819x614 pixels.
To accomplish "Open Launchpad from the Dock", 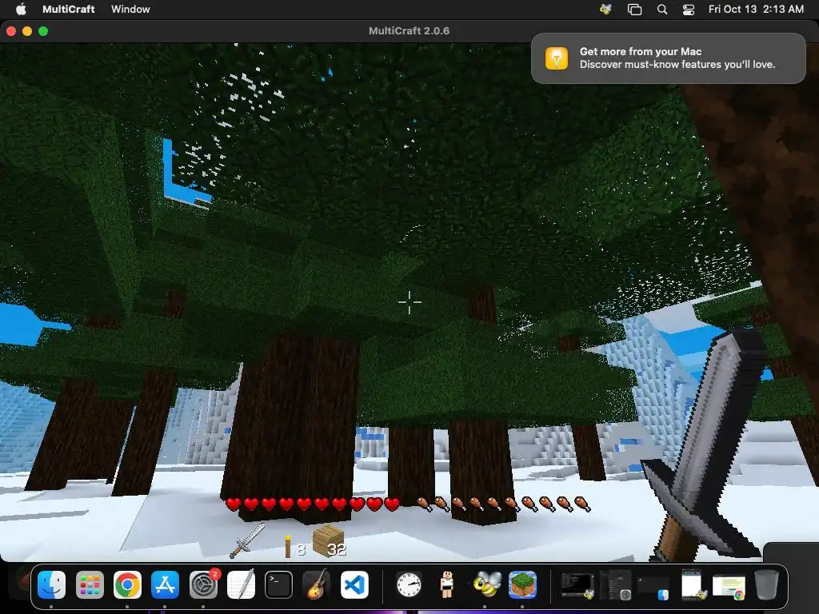I will click(90, 584).
